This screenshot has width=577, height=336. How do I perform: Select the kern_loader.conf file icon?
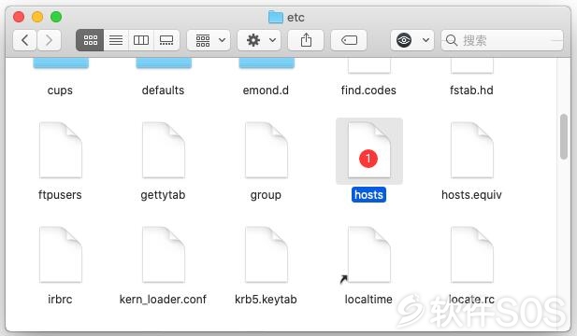[164, 255]
